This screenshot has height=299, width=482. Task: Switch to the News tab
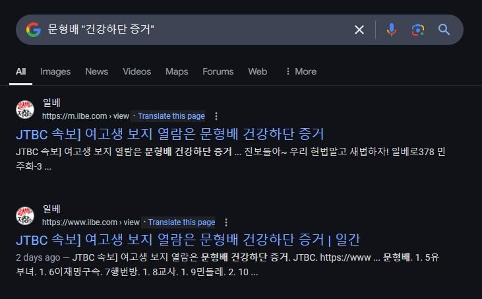[96, 72]
